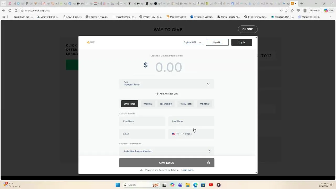
Task: Click the Essential Church logo in the giving form
Action: [91, 42]
